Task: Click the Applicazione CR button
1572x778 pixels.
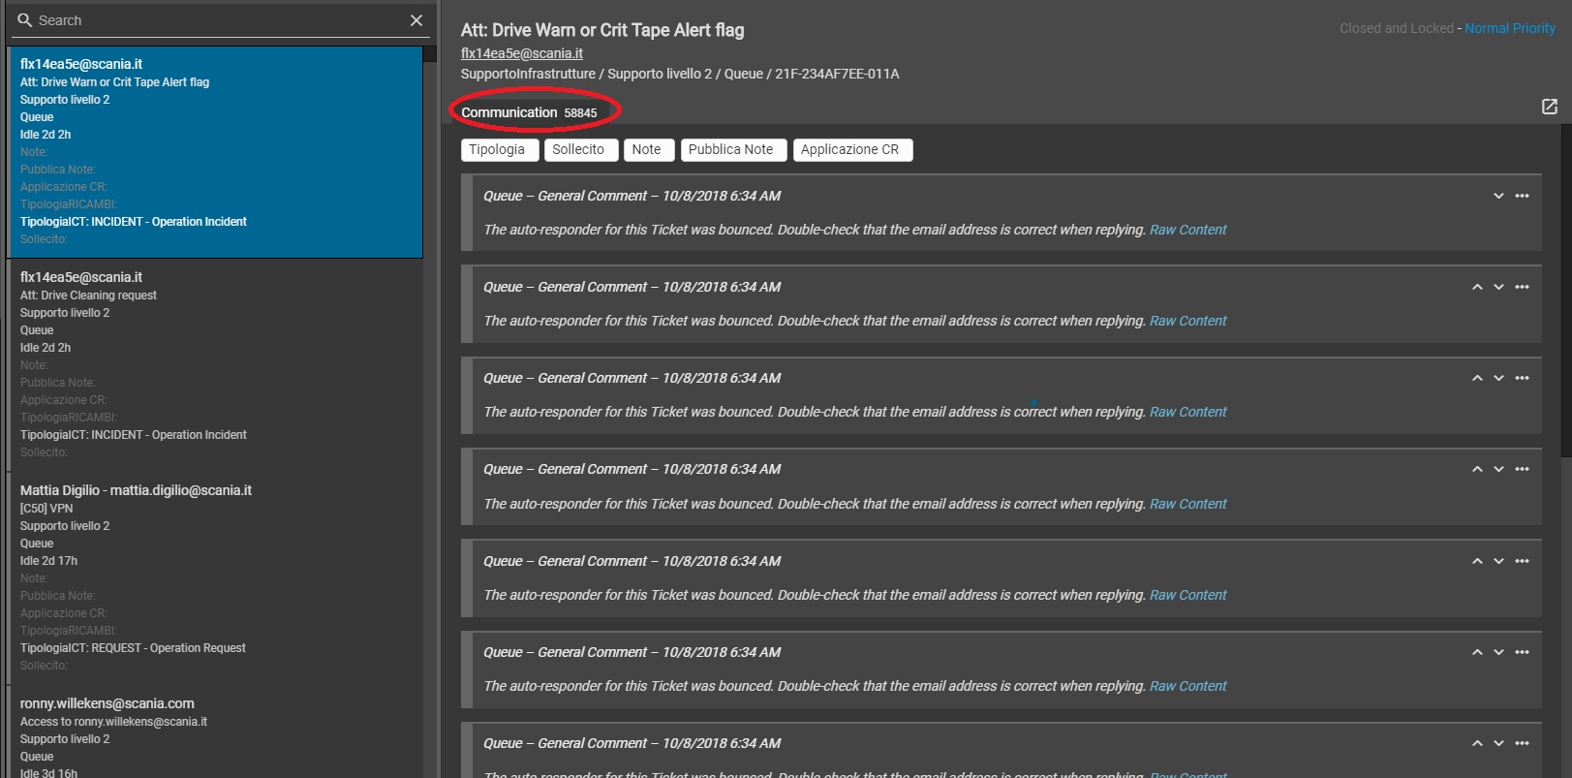Action: pyautogui.click(x=849, y=149)
